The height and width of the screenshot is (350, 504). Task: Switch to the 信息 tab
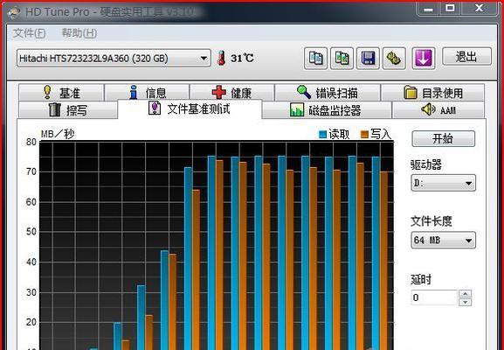click(148, 93)
